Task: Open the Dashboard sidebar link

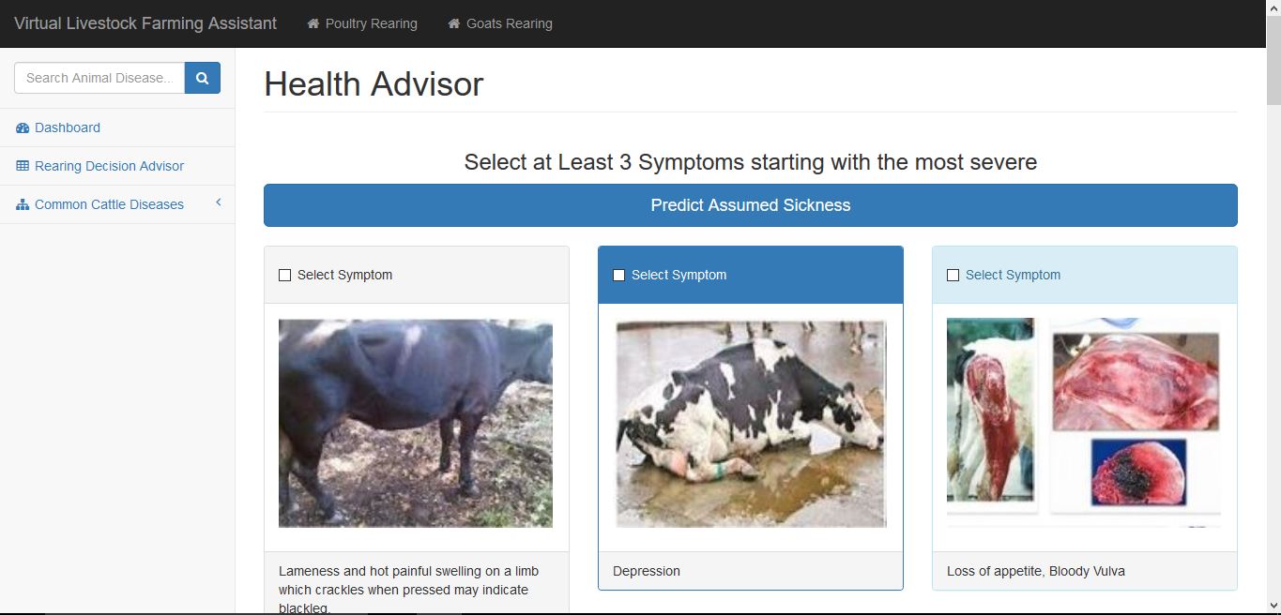Action: (68, 127)
